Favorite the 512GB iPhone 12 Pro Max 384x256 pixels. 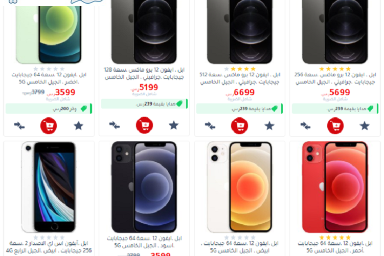(269, 125)
